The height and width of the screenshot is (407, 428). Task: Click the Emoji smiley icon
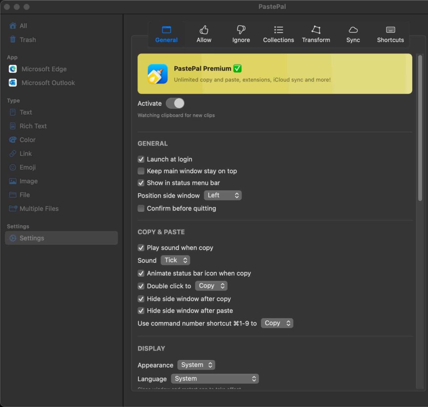(x=13, y=167)
